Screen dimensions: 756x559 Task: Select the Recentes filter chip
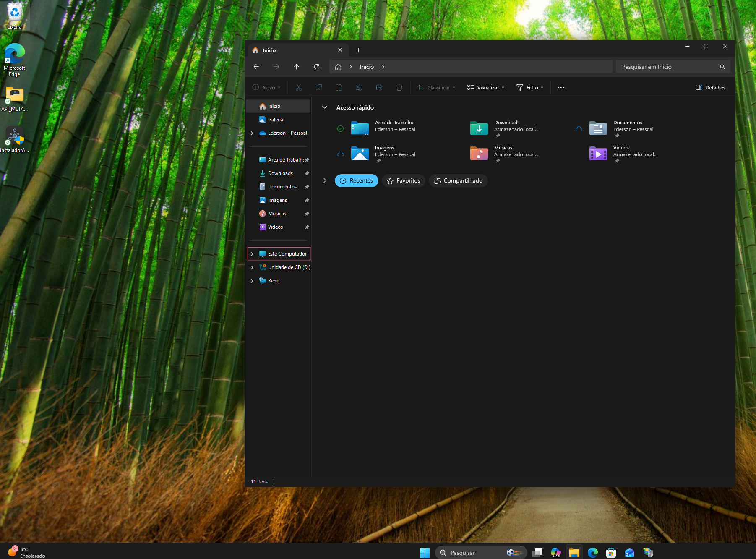(x=357, y=180)
